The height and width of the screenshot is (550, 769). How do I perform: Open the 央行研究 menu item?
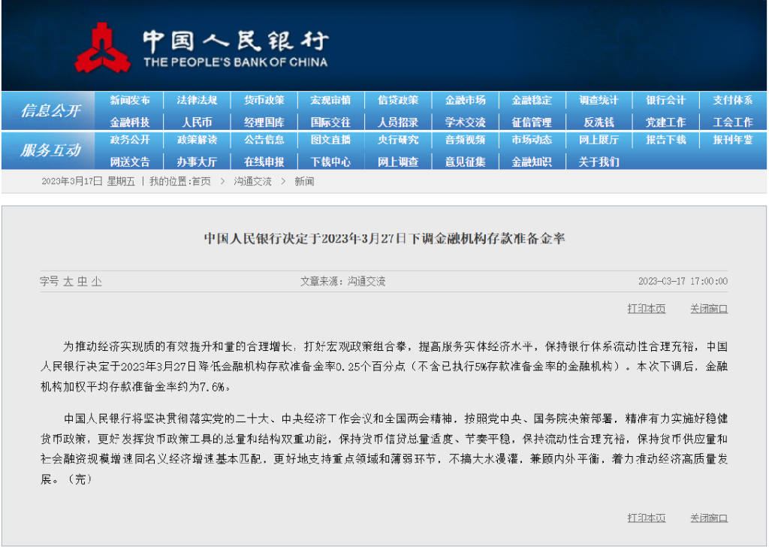tap(398, 140)
